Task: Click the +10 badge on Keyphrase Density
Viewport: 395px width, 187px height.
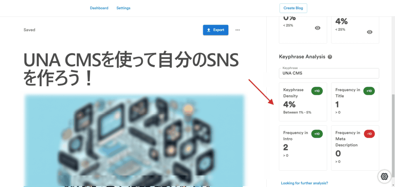Action: point(317,91)
